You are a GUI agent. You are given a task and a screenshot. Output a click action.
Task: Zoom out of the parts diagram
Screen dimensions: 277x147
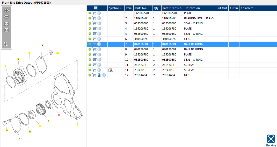(6, 17)
